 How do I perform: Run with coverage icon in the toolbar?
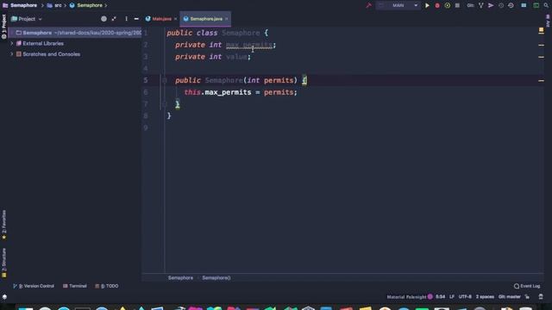447,5
